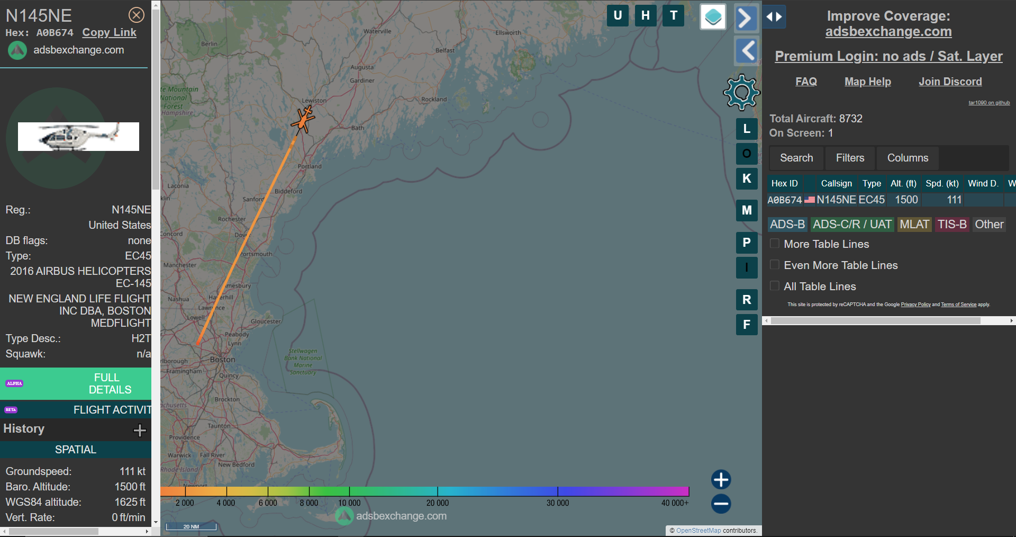Select the N145NE aircraft table row
1016x537 pixels.
(x=891, y=200)
